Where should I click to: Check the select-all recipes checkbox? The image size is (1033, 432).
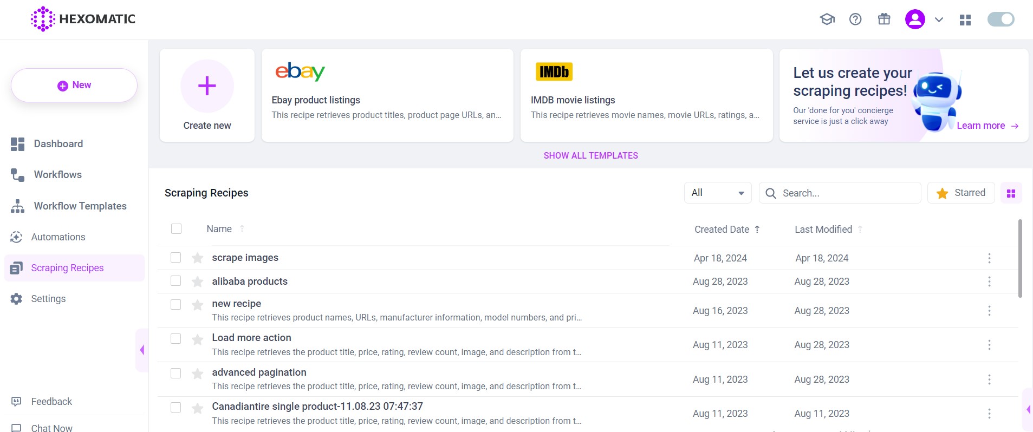tap(177, 229)
